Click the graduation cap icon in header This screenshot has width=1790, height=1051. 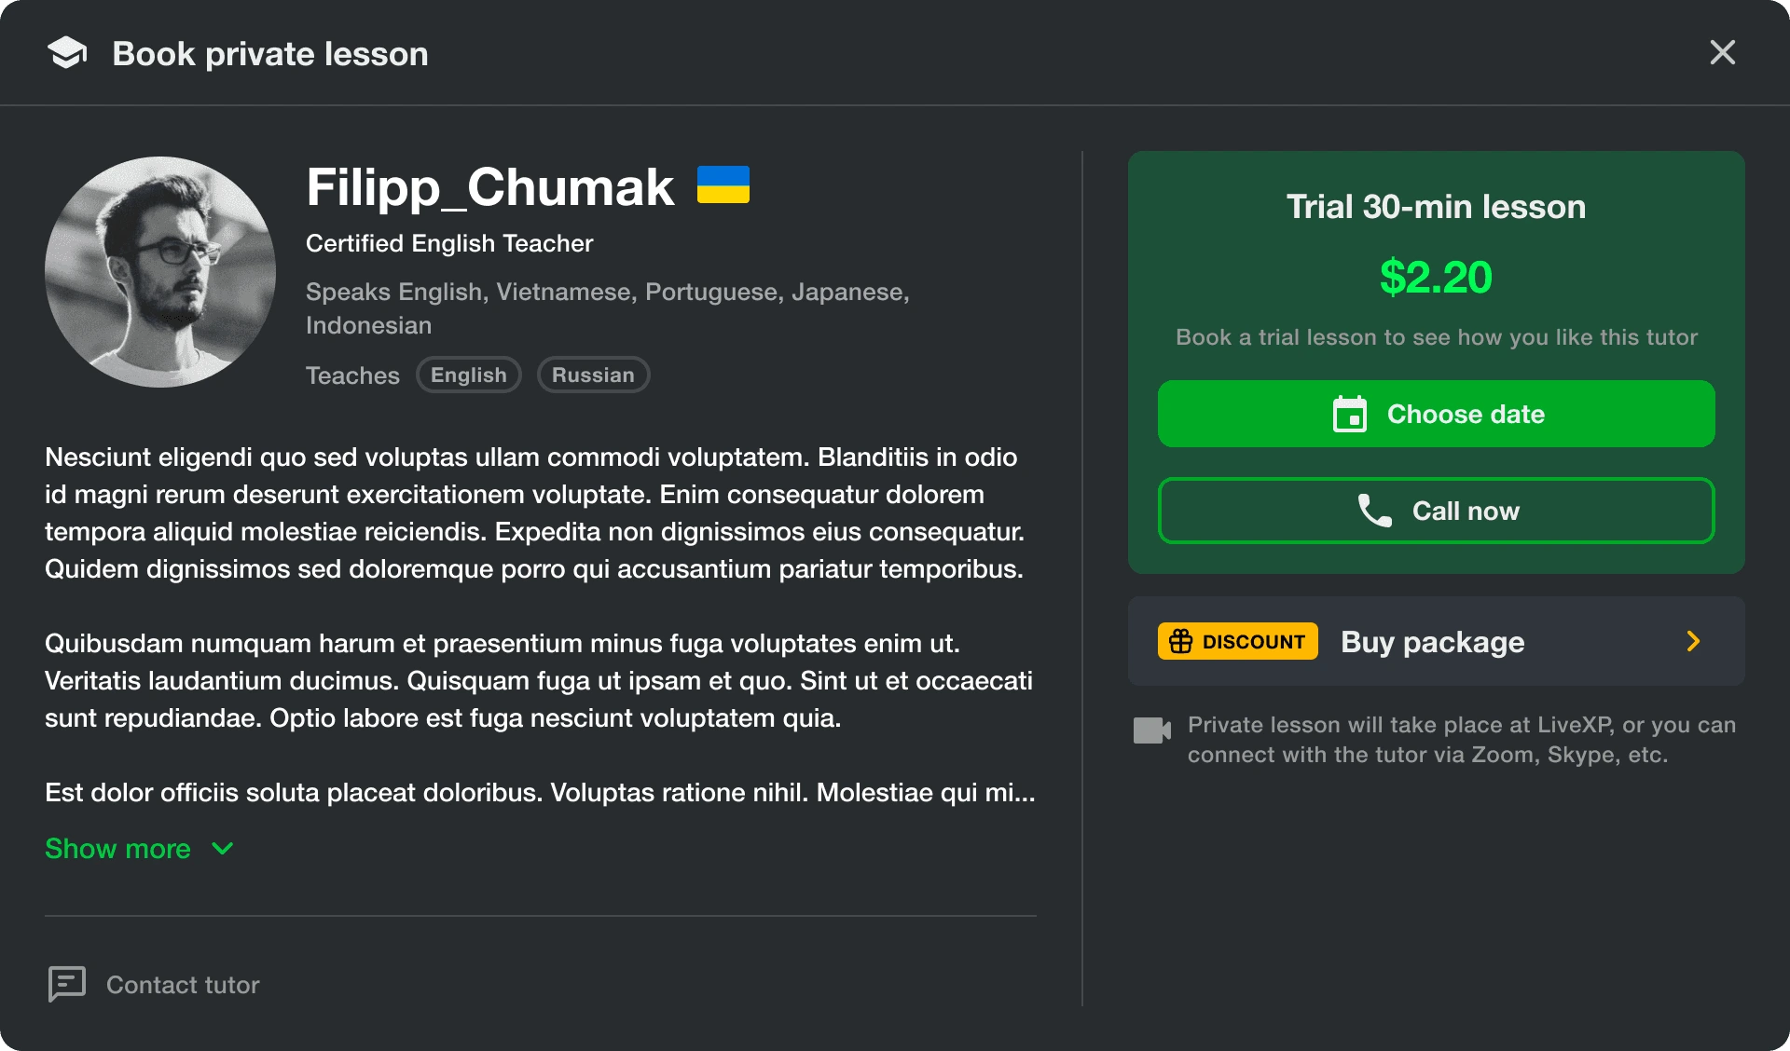[67, 53]
